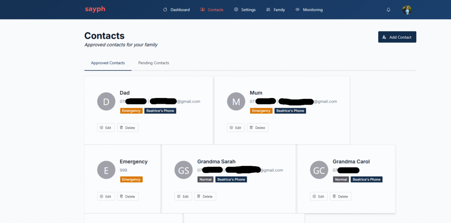
Task: Delete the Grandma Carol contact
Action: [340, 196]
